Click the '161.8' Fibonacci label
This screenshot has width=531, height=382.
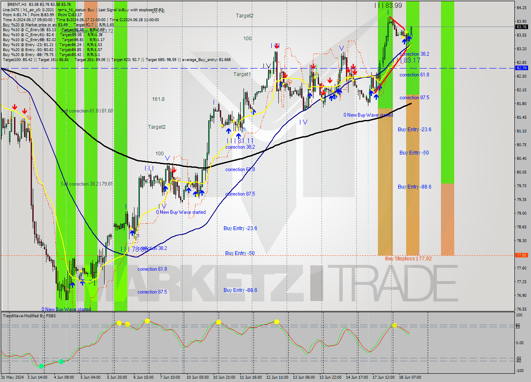(x=158, y=99)
